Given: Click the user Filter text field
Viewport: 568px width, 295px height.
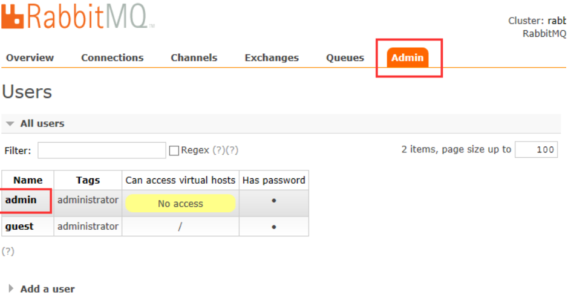Looking at the screenshot, I should coord(102,151).
